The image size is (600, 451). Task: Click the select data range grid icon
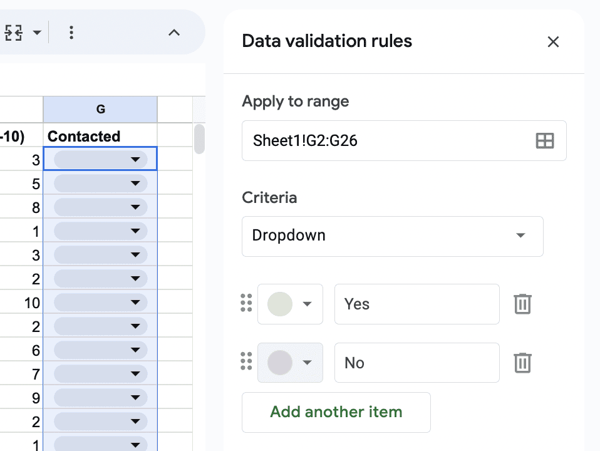(544, 141)
